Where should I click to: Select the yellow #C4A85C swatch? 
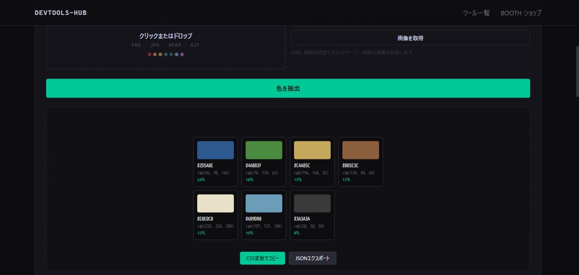[x=312, y=150]
